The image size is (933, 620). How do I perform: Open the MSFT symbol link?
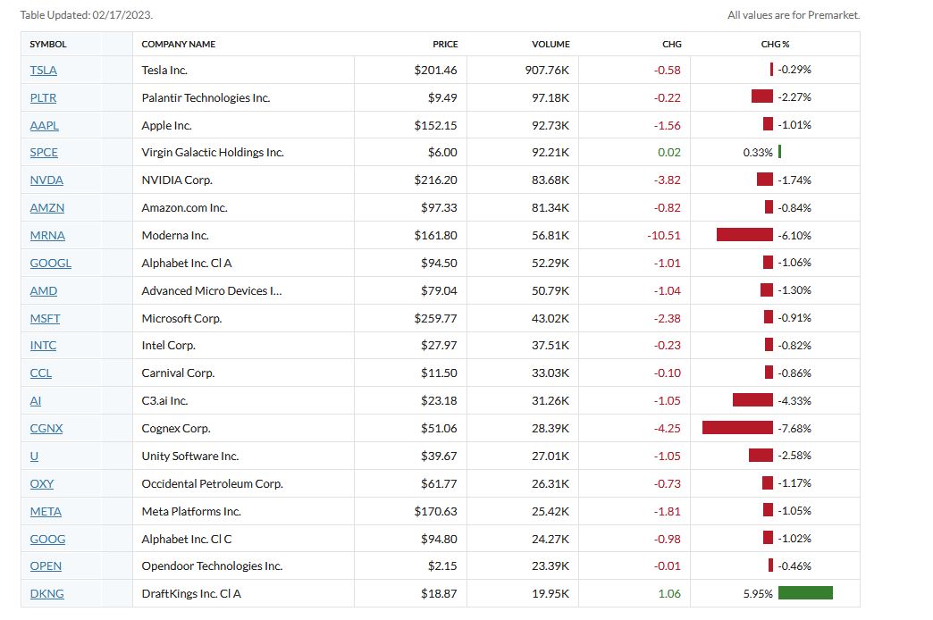click(45, 318)
